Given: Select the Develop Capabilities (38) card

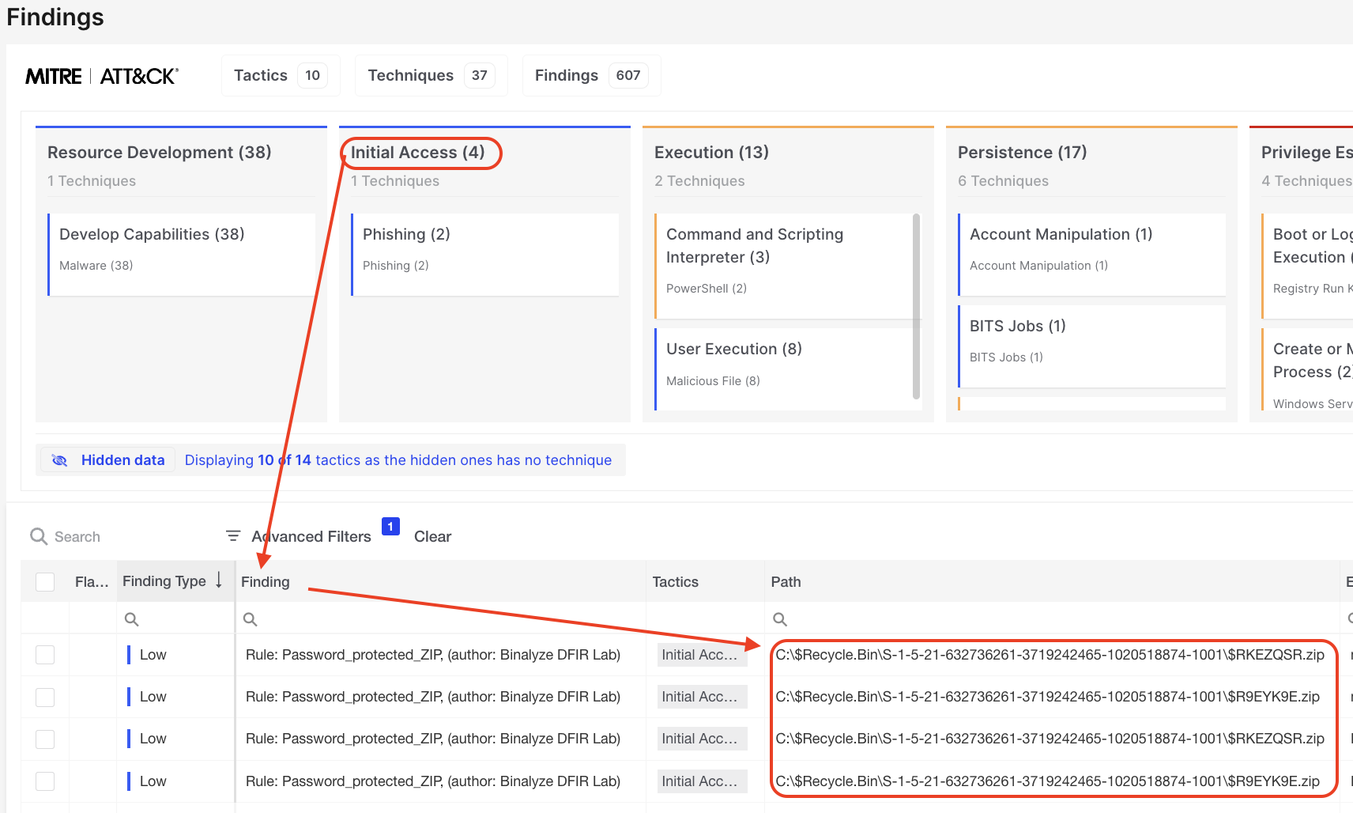Looking at the screenshot, I should [x=181, y=254].
